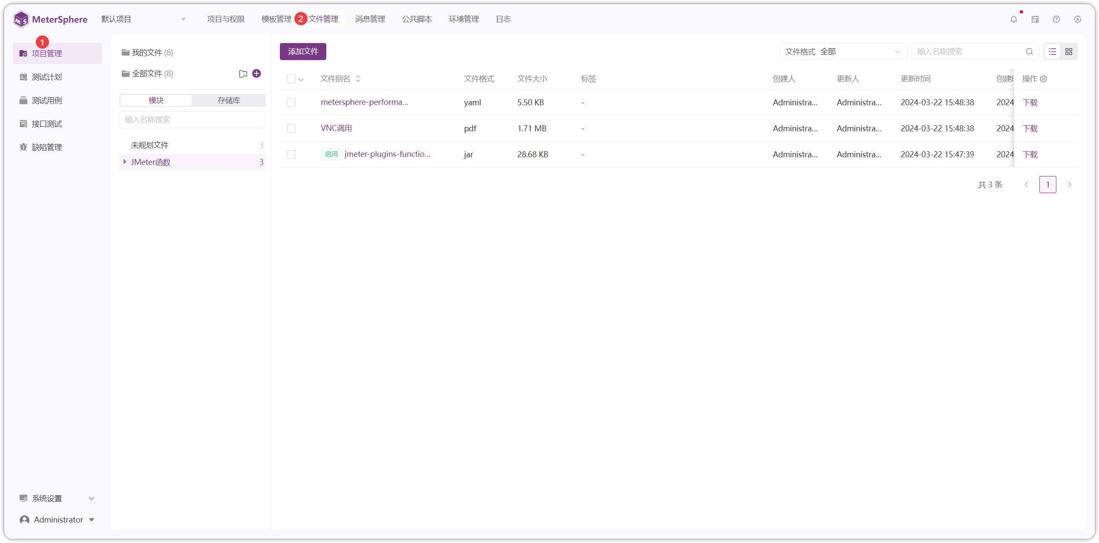The image size is (1099, 543).
Task: Open the 默认项目 project dropdown
Action: pos(144,19)
